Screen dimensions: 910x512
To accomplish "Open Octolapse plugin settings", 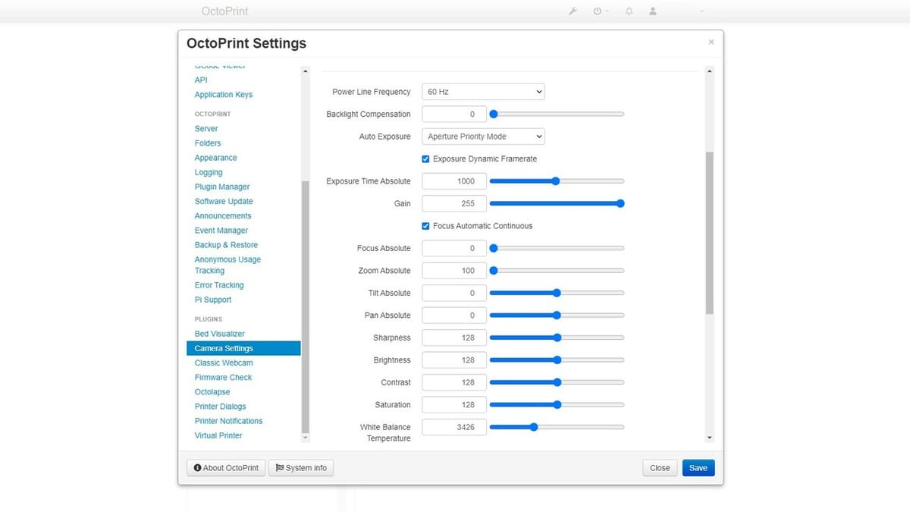I will [212, 392].
